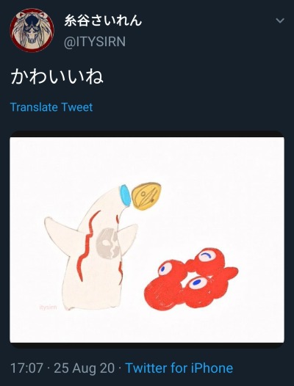Tap the display name 糸谷さいれん

(103, 21)
